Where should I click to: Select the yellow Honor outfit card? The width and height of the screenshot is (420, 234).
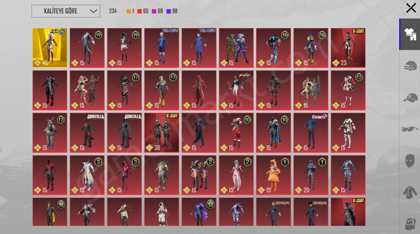[x=50, y=48]
